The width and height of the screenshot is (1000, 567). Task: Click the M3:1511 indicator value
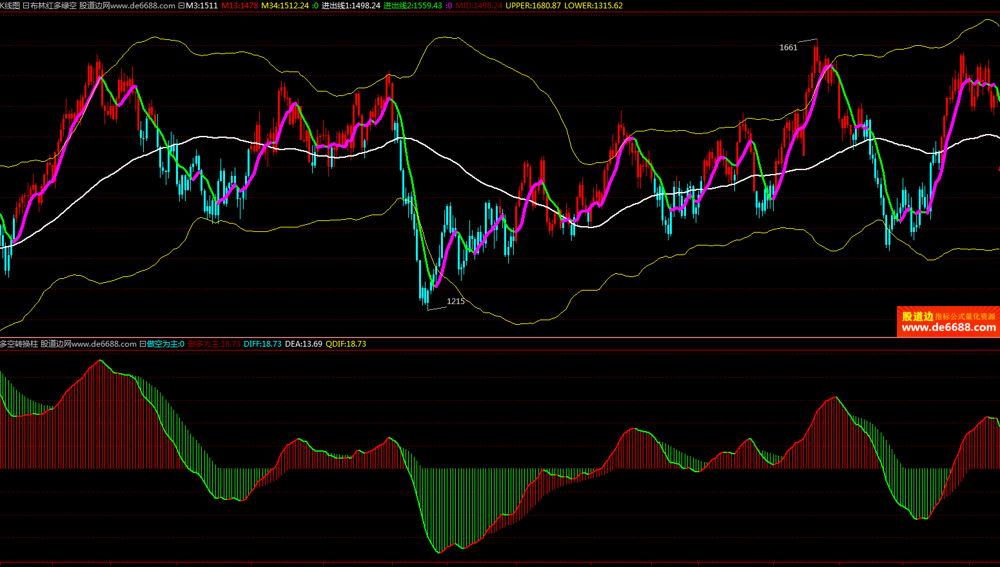coord(201,6)
